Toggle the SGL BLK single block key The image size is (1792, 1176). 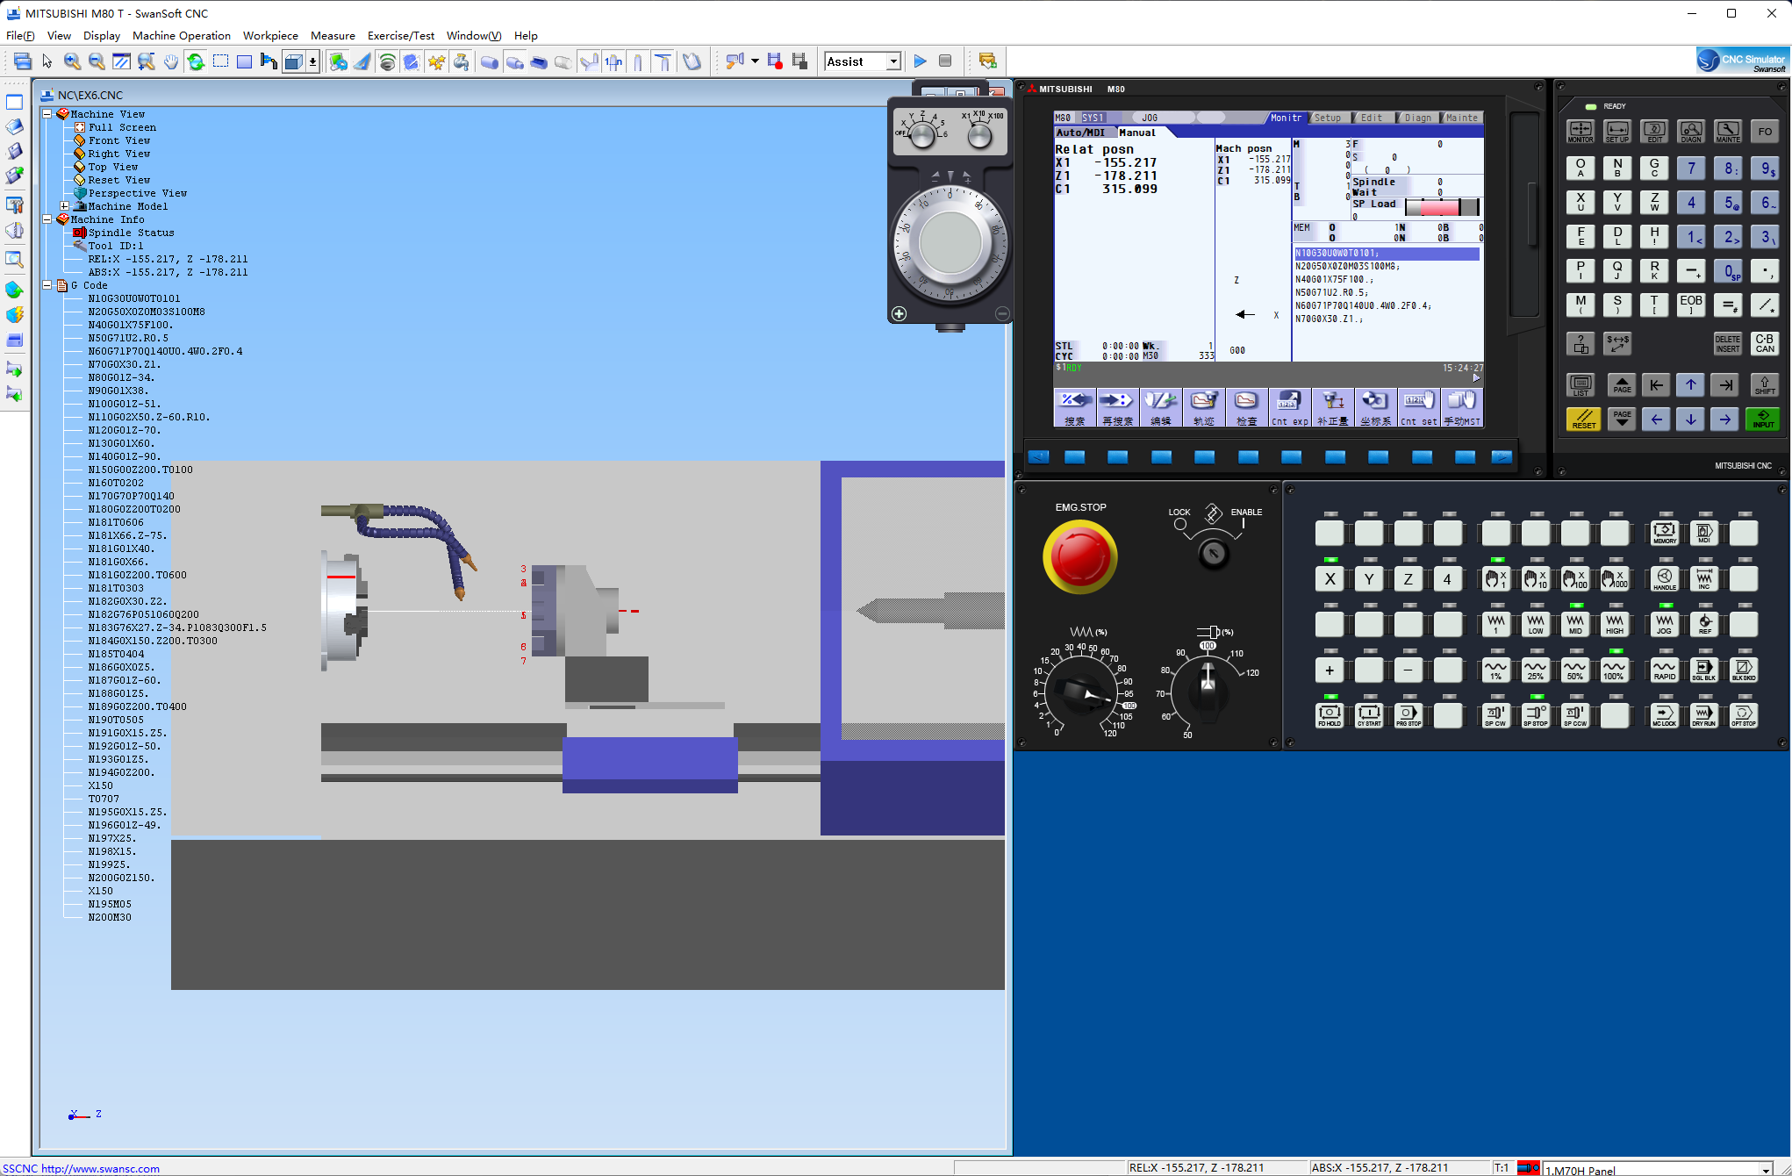click(1703, 670)
